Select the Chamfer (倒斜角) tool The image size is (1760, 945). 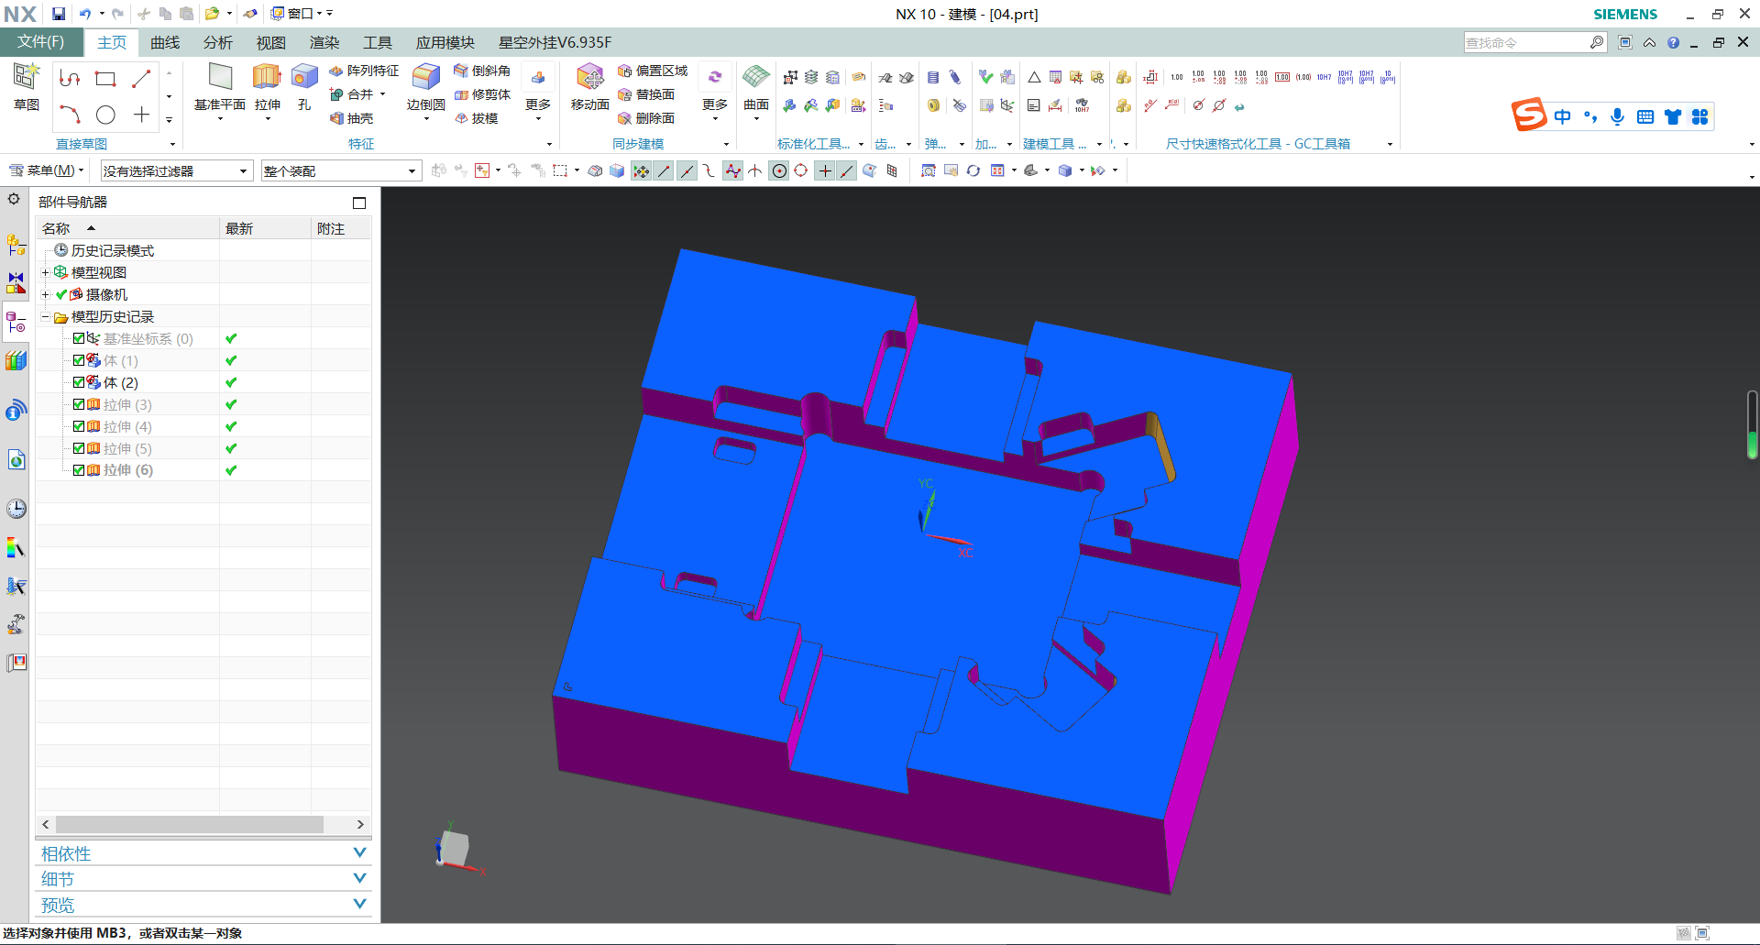coord(482,71)
